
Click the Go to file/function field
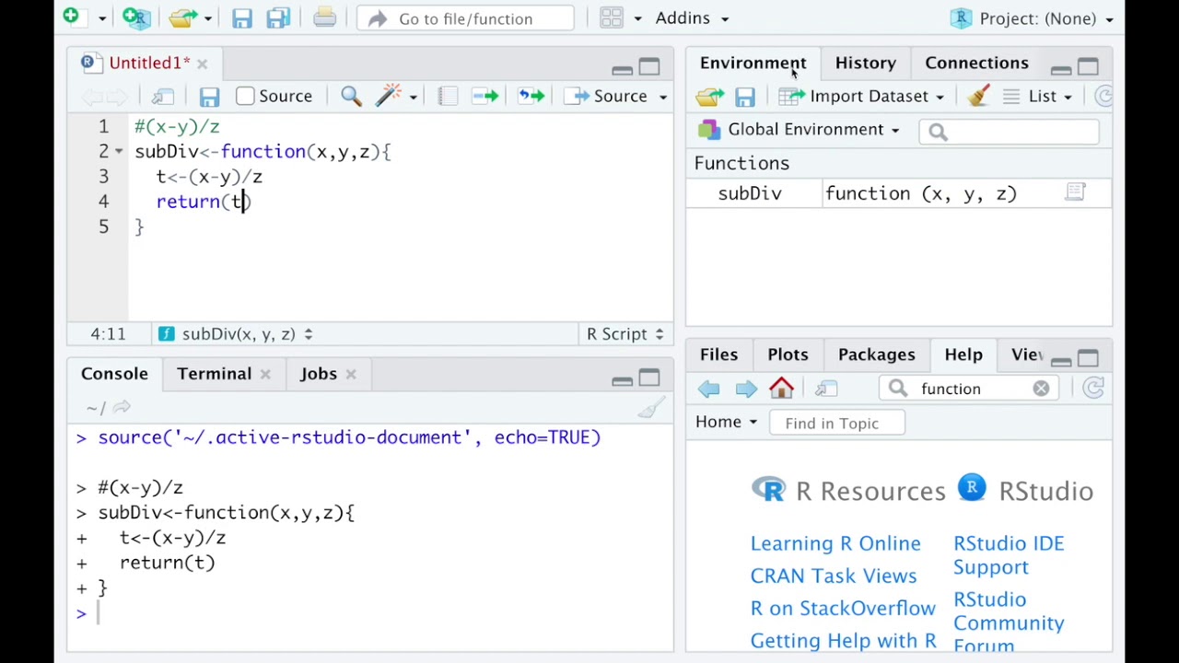tap(465, 18)
